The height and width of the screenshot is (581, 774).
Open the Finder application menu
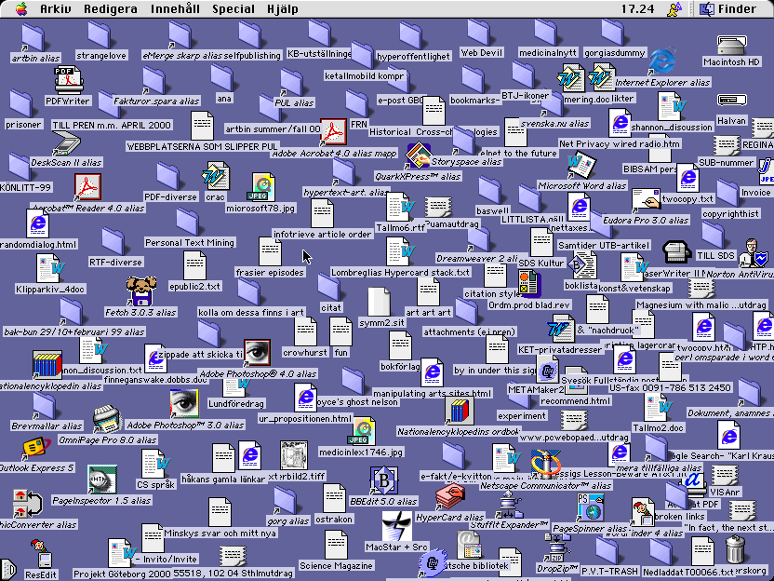point(728,9)
